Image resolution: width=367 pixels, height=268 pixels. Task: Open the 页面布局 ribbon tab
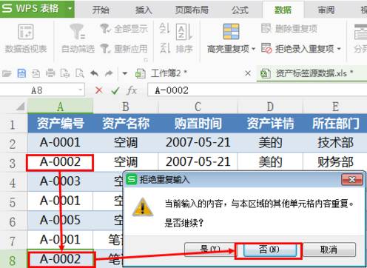[x=192, y=10]
